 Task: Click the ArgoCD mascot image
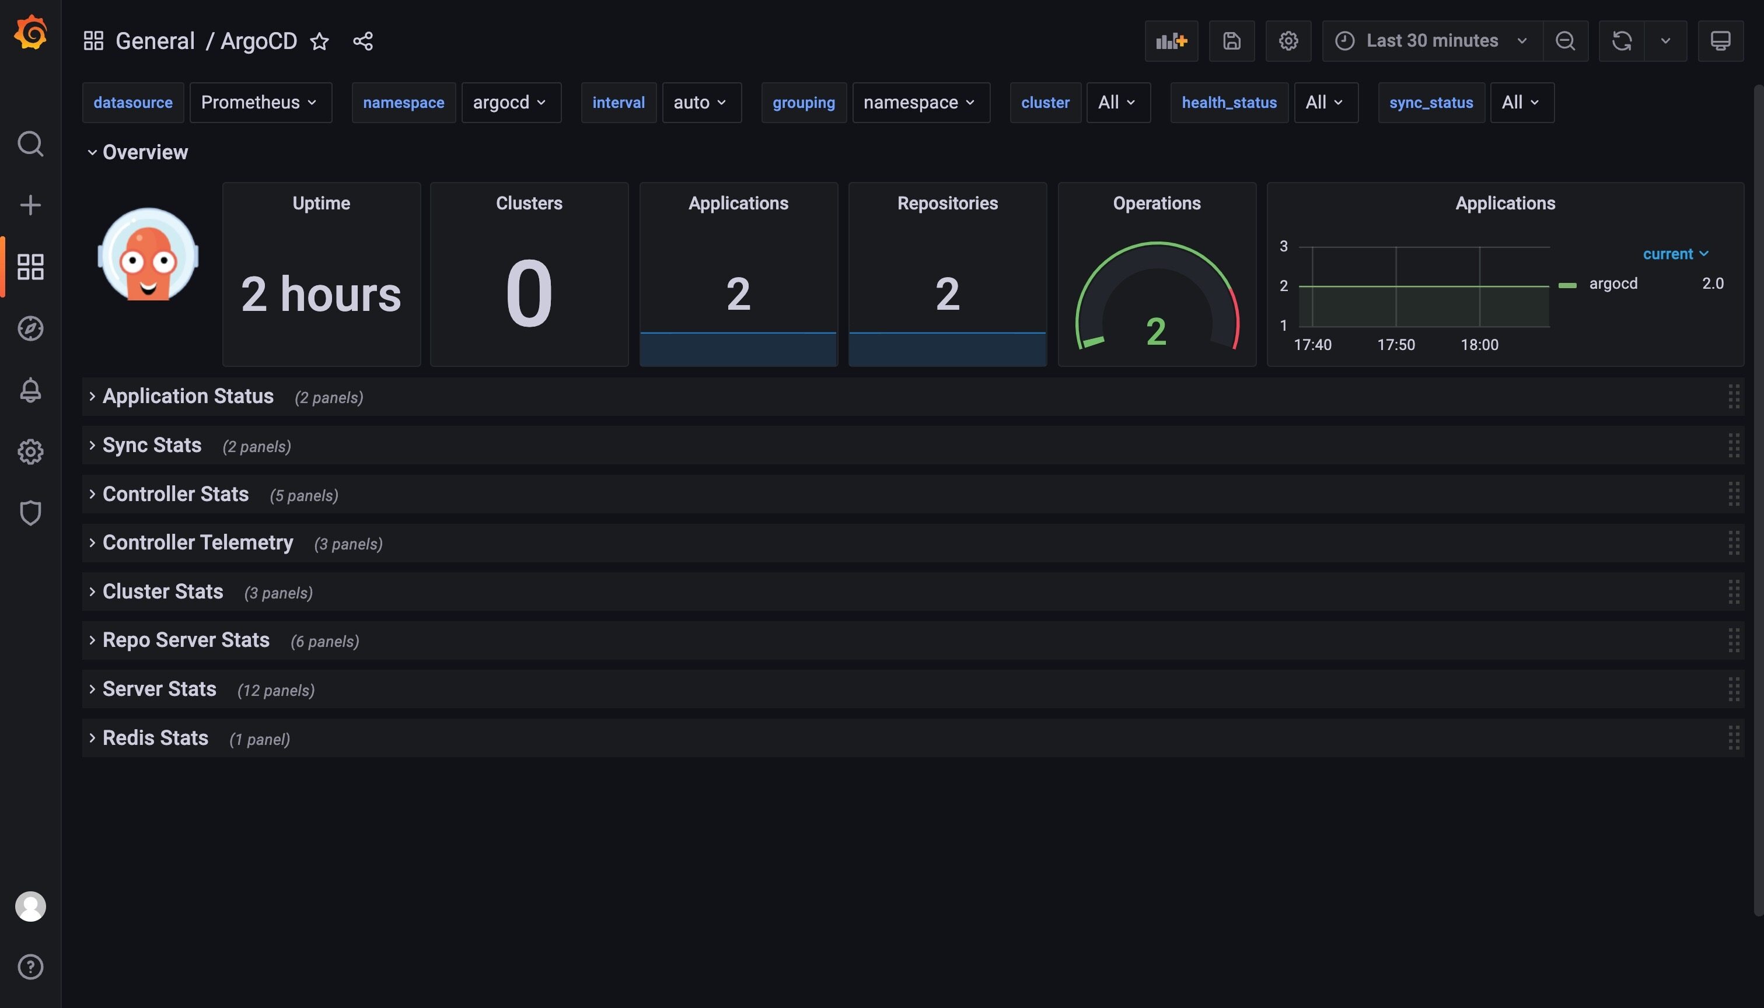point(148,254)
